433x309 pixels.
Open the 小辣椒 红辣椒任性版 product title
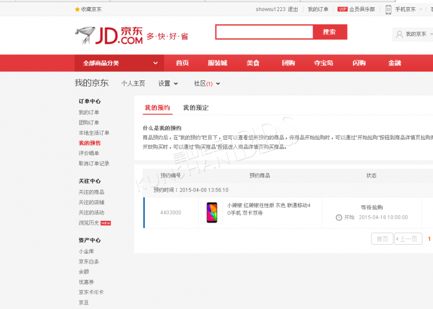coord(269,209)
